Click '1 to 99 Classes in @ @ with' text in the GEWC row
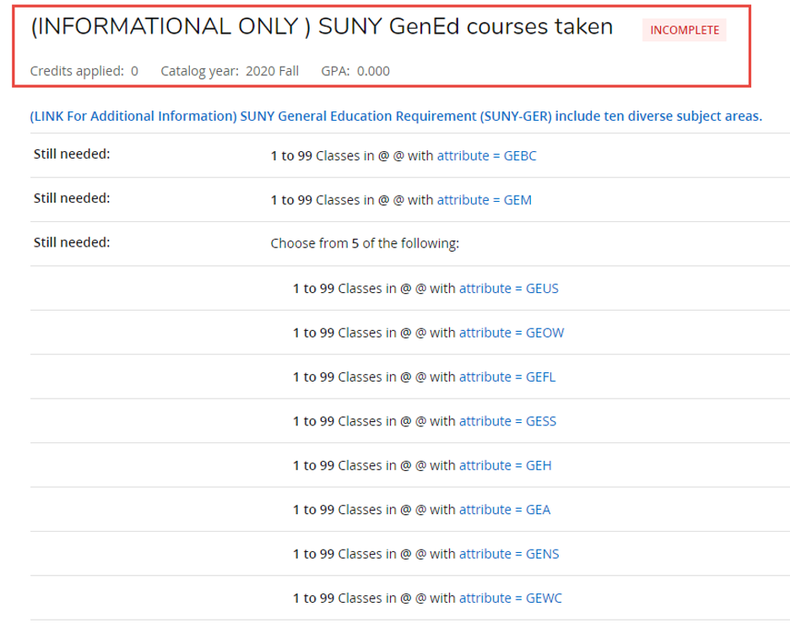 click(x=374, y=599)
